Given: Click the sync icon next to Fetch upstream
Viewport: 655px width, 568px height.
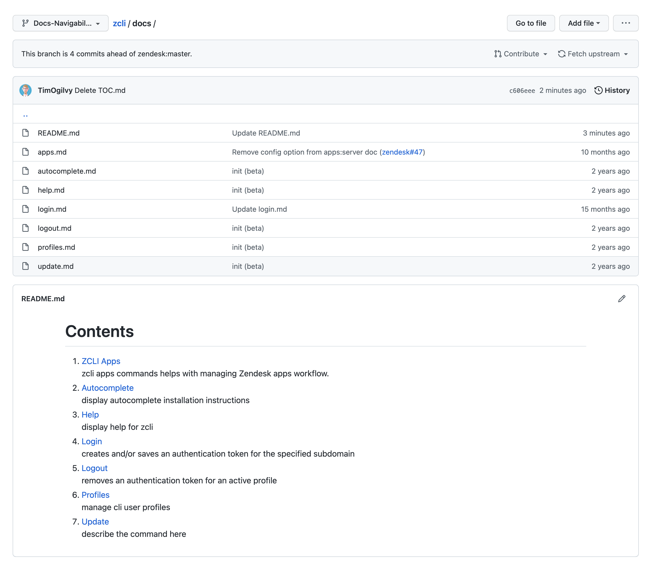Looking at the screenshot, I should point(562,54).
